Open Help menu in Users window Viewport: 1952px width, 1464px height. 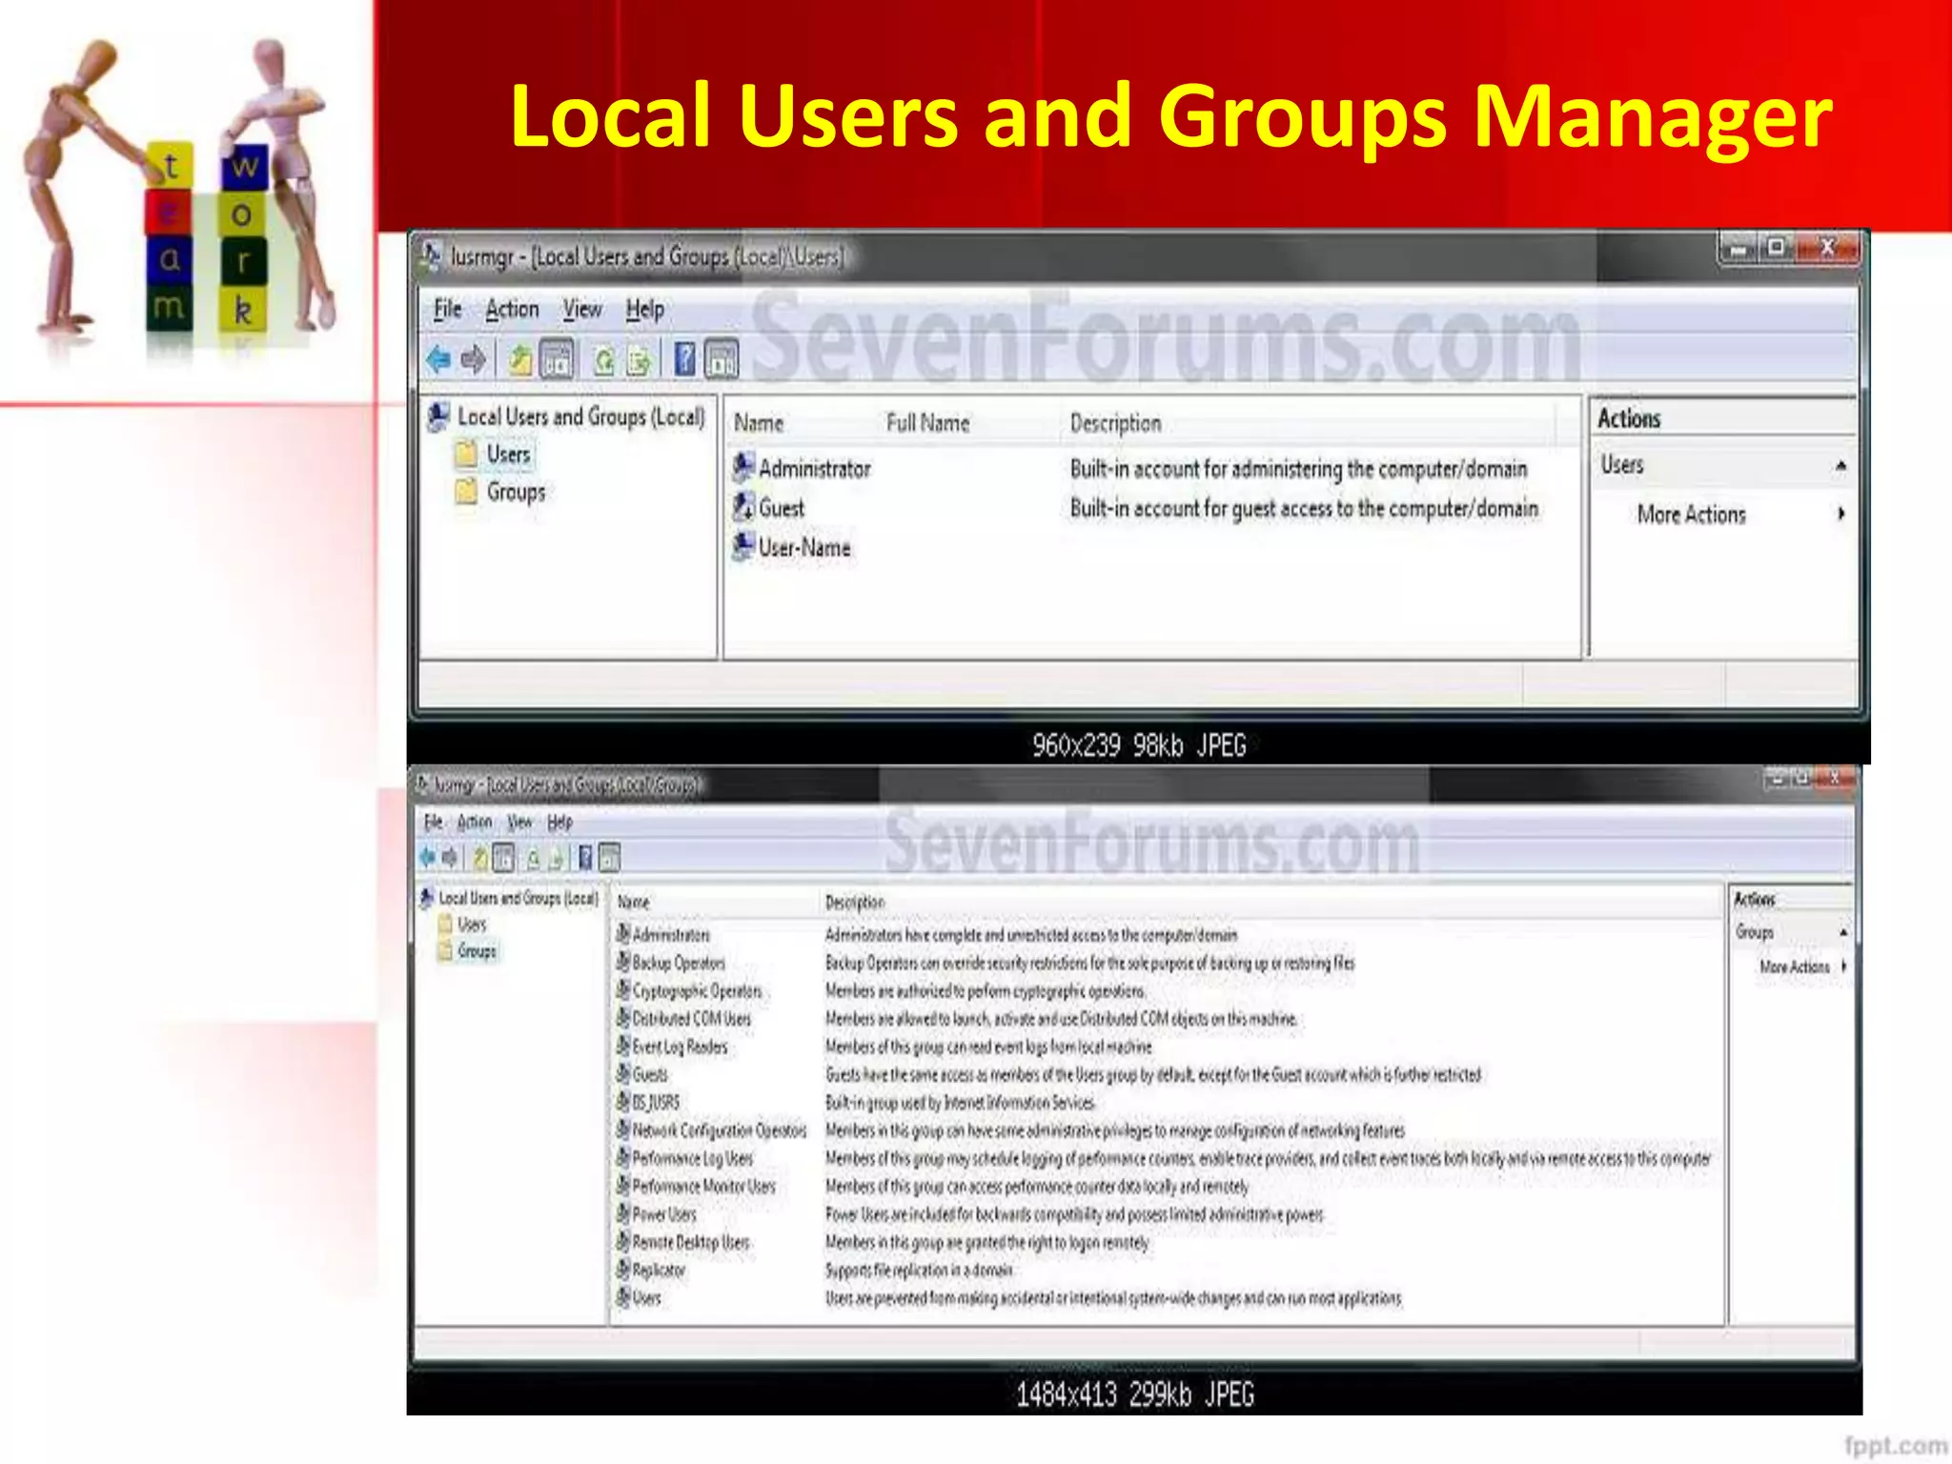[644, 309]
